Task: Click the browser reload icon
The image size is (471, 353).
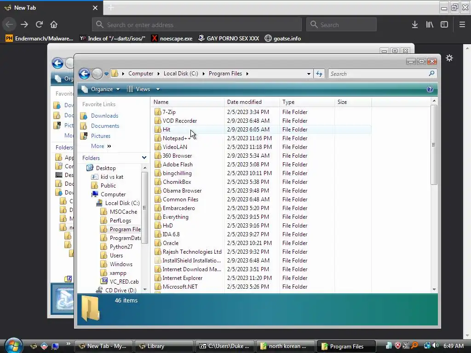Action: 39,24
